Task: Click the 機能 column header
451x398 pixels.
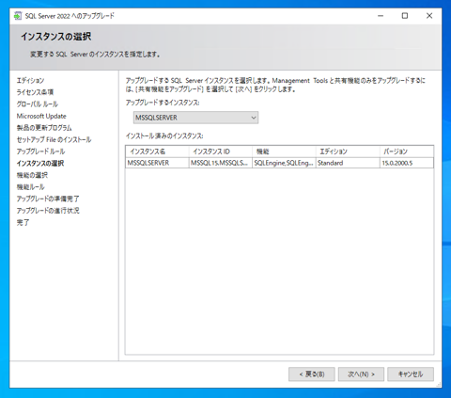Action: (x=284, y=151)
